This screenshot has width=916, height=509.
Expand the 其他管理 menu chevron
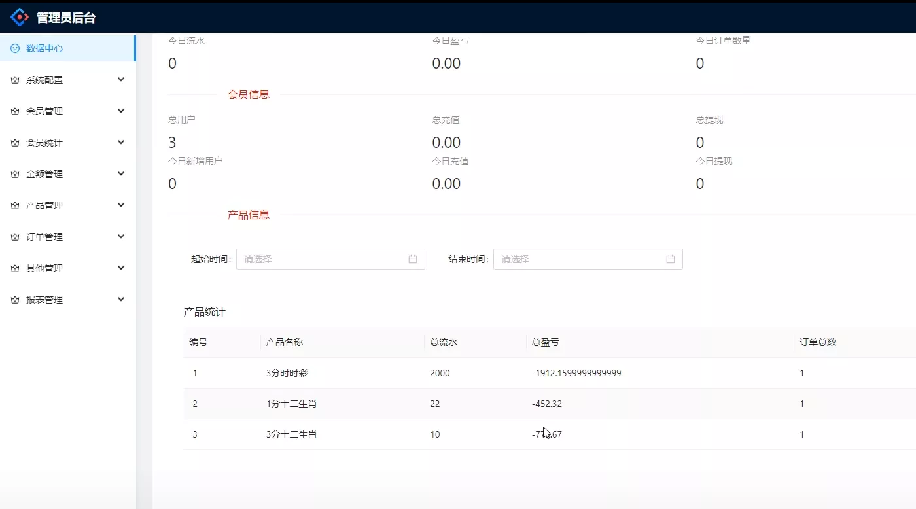[121, 268]
